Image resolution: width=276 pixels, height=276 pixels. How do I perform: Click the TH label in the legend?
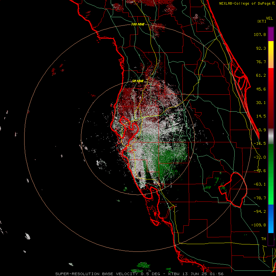coord(263,239)
